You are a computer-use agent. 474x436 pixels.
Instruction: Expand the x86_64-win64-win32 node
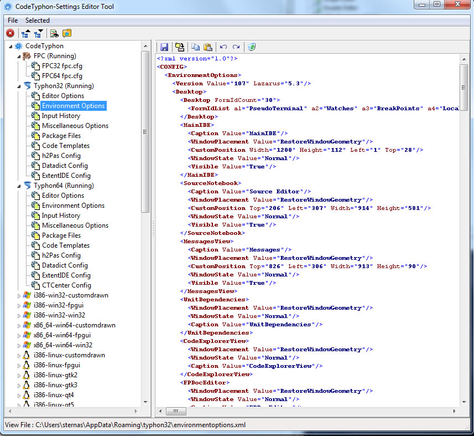19,346
